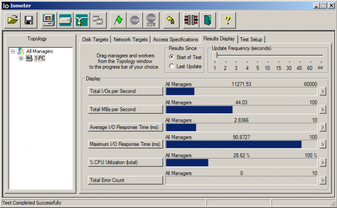Open the Average I/O Response Time arrow
Screen dimensions: 337x208
pyautogui.click(x=323, y=127)
